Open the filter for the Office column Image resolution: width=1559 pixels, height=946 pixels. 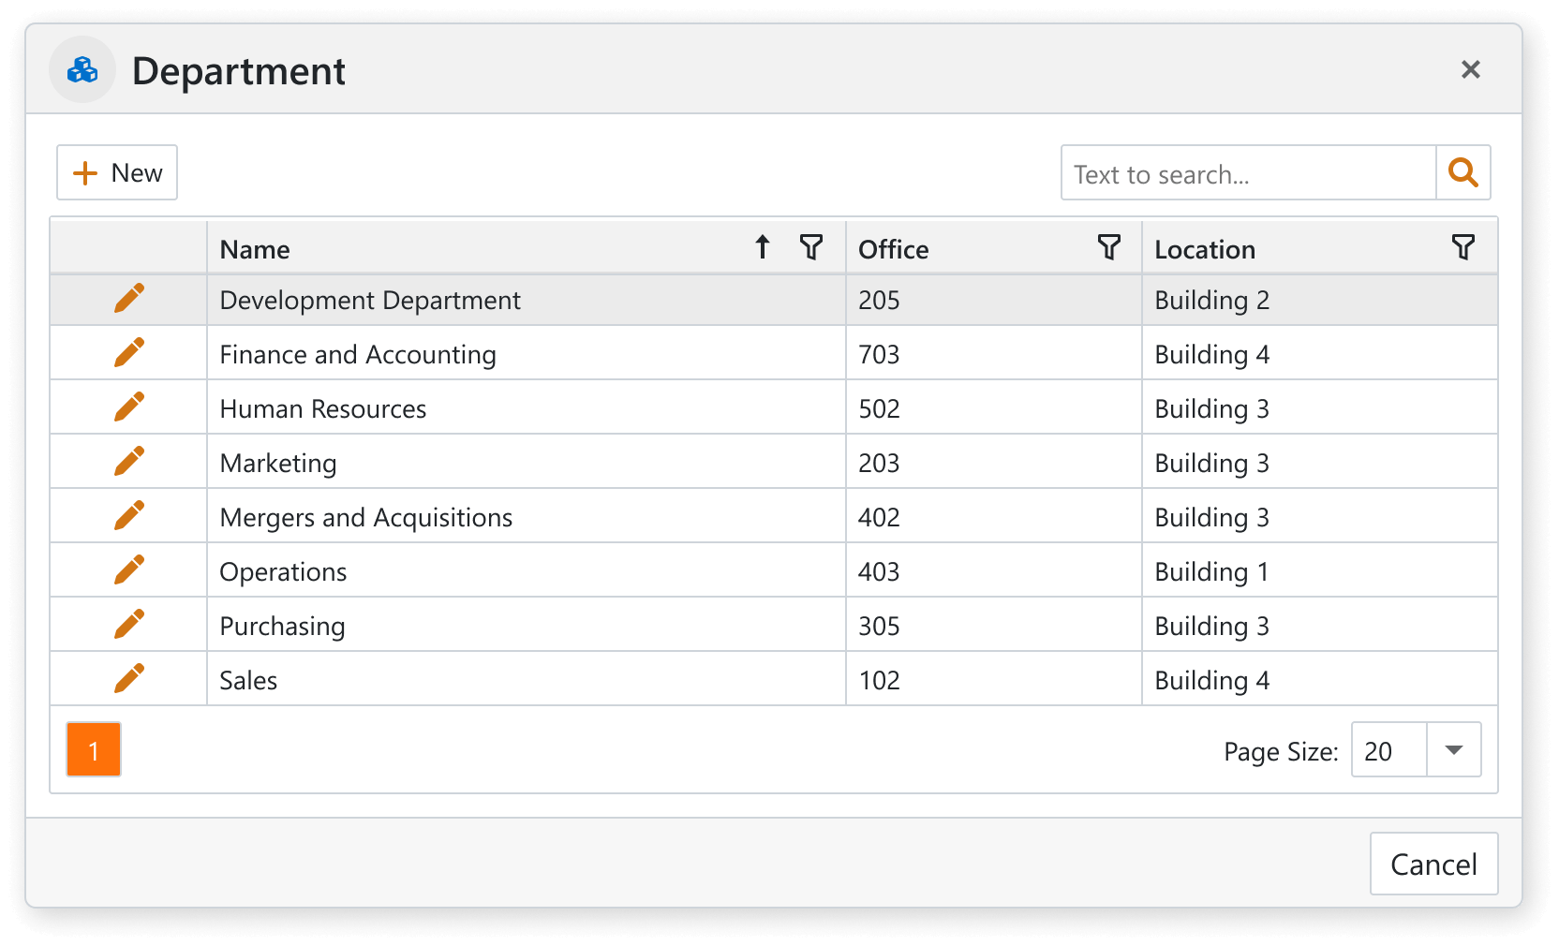[1109, 247]
